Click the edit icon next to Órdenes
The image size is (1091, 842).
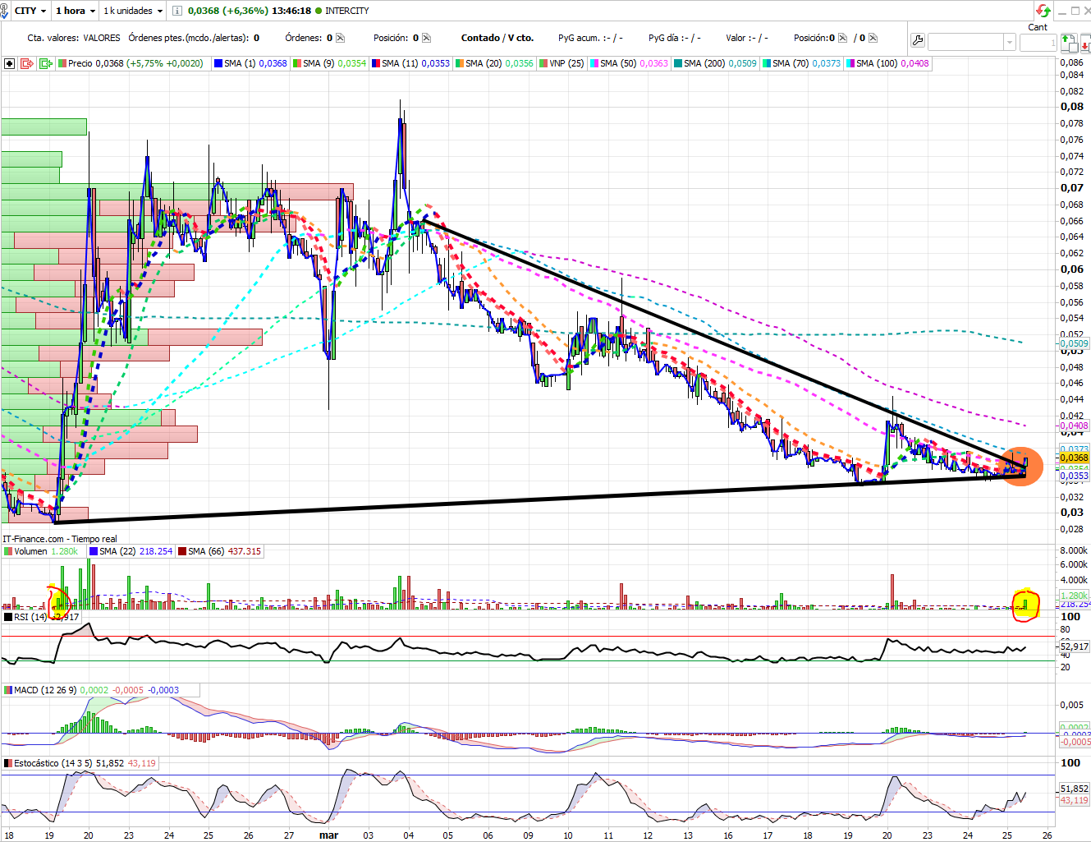click(340, 38)
